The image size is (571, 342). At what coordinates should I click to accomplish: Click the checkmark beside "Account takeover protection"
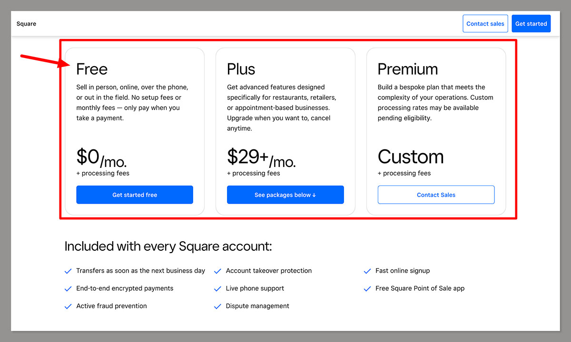pyautogui.click(x=217, y=271)
